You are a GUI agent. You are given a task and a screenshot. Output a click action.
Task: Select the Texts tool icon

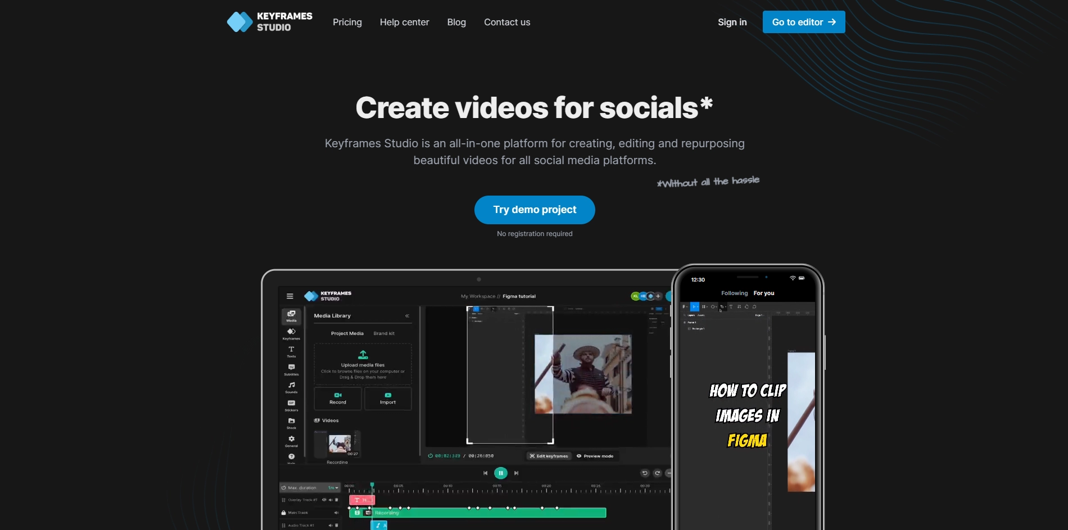pyautogui.click(x=291, y=351)
